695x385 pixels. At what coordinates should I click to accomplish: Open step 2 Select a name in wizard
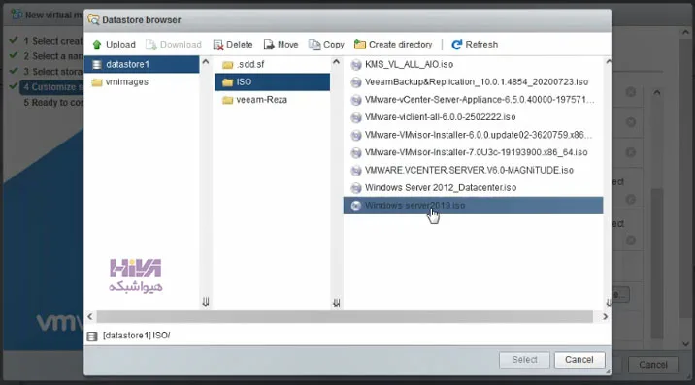point(53,56)
